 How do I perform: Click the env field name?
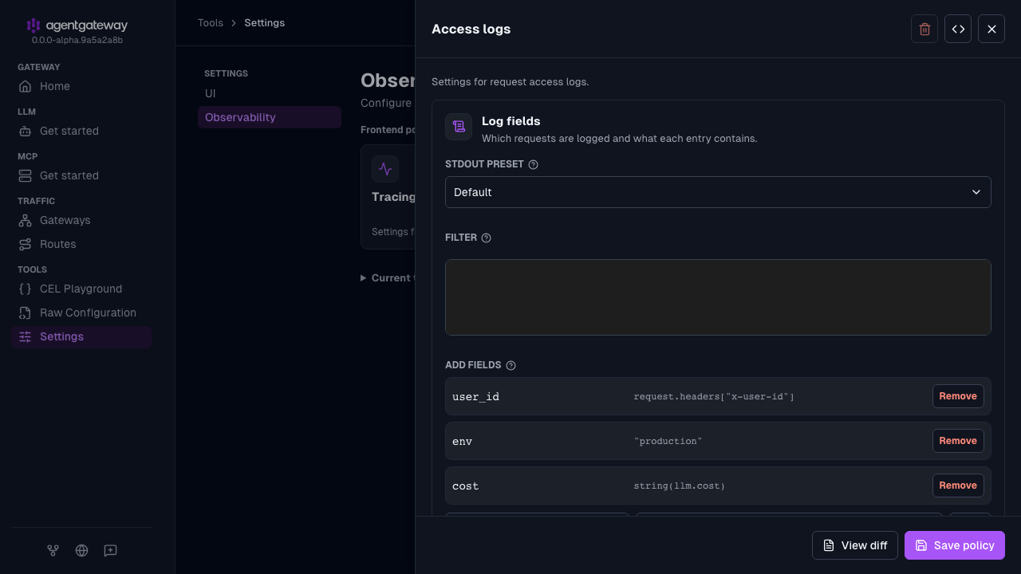(x=463, y=441)
